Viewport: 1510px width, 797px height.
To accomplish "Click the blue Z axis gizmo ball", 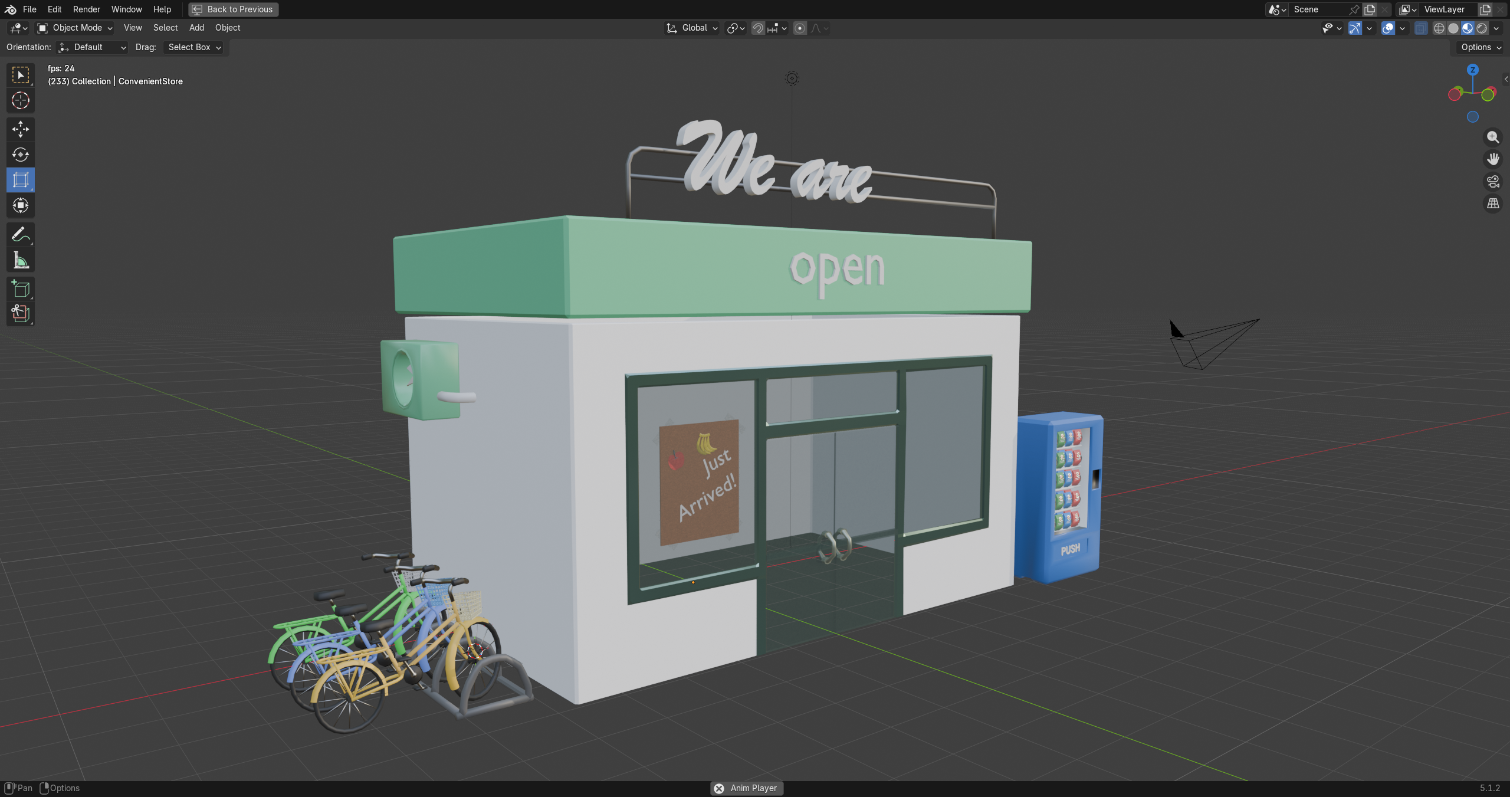I will pos(1473,70).
